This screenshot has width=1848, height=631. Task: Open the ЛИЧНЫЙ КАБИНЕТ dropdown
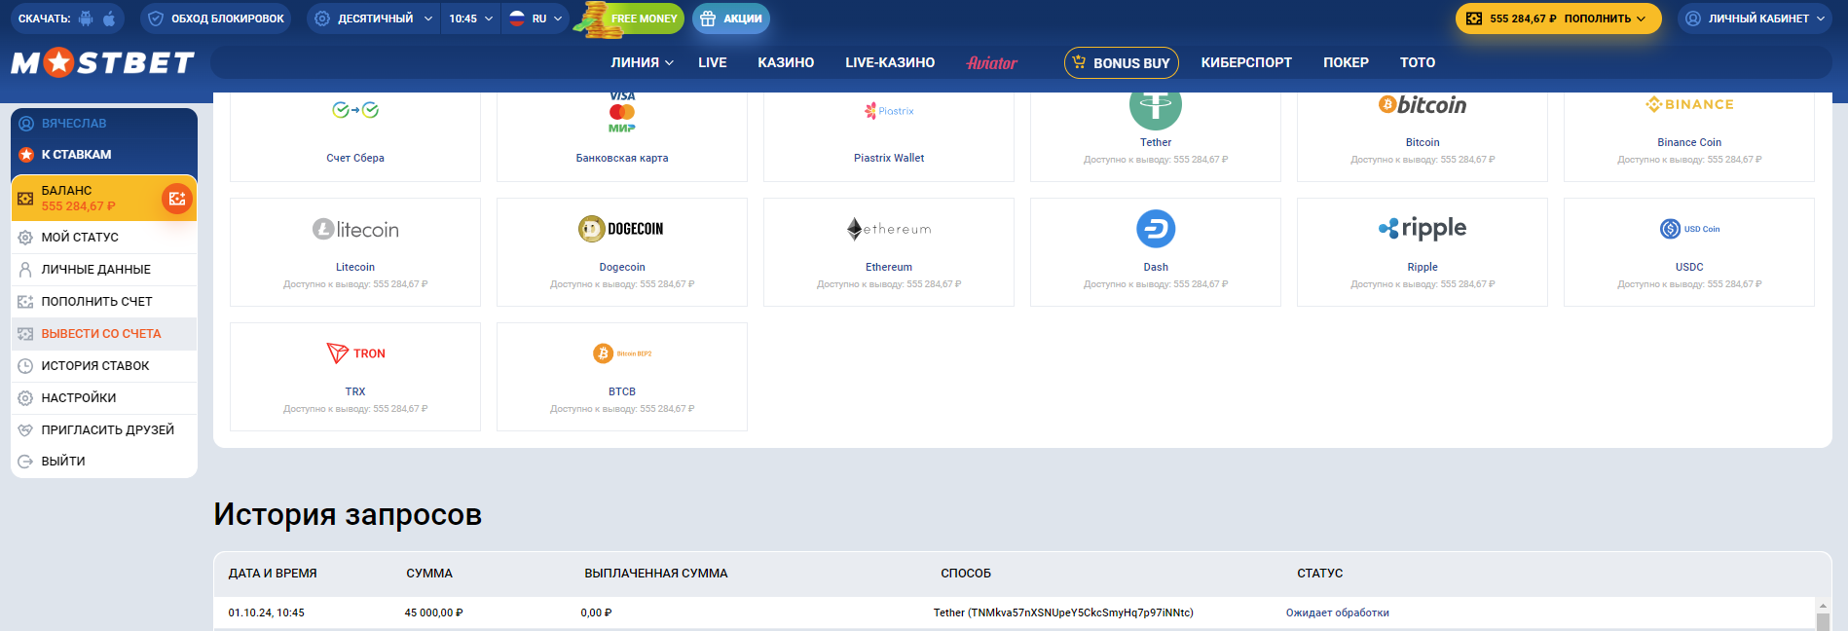[1756, 19]
